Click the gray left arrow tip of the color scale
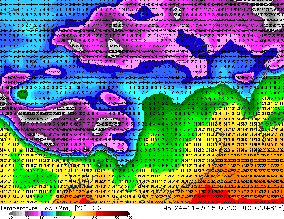This screenshot has height=219, width=284. (x=10, y=213)
